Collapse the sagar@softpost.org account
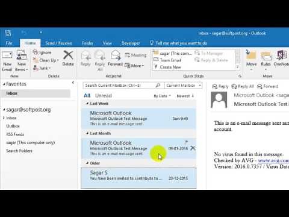Screen dimensions: 289x217 point(4,110)
